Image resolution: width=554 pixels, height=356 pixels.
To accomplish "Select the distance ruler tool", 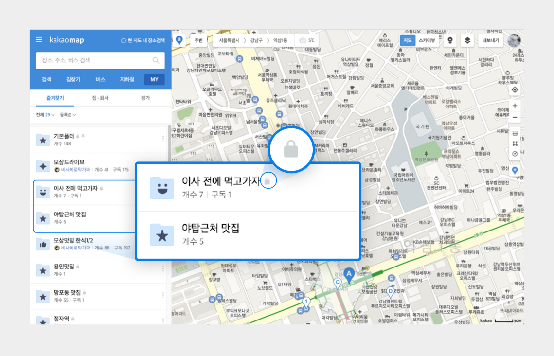I will click(515, 133).
